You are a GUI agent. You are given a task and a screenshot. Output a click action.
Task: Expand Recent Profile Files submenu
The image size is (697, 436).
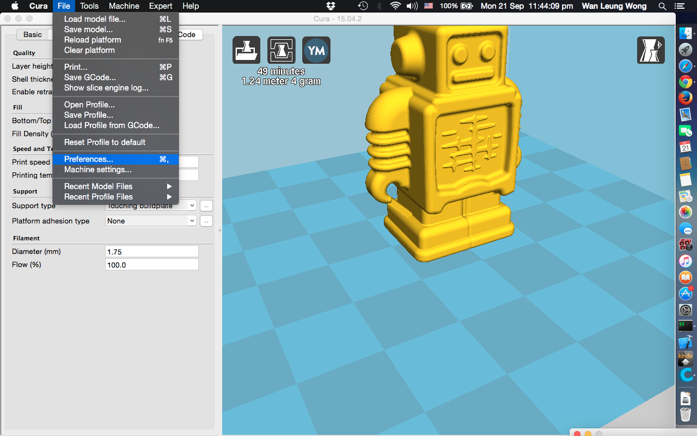point(116,197)
